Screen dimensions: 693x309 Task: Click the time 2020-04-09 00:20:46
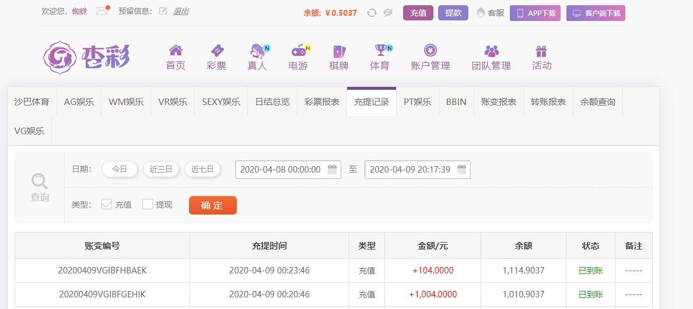tap(269, 294)
